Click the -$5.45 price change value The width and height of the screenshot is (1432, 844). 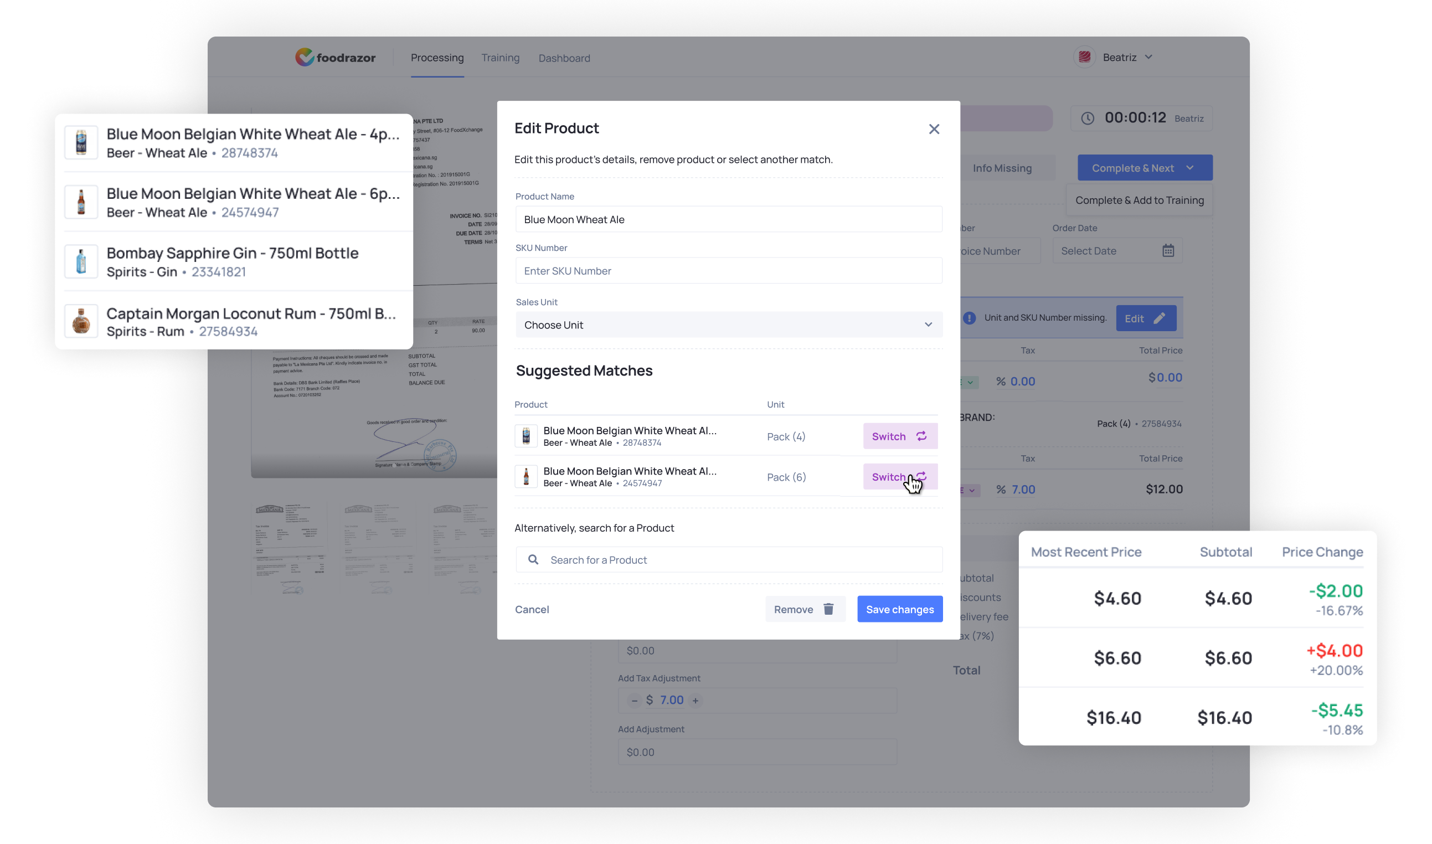coord(1336,710)
